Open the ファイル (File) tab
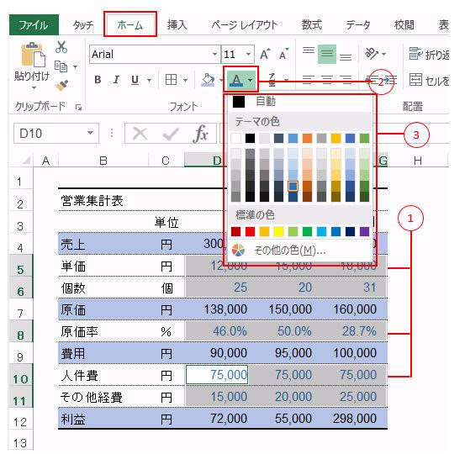Viewport: 465px width, 454px height. point(34,25)
